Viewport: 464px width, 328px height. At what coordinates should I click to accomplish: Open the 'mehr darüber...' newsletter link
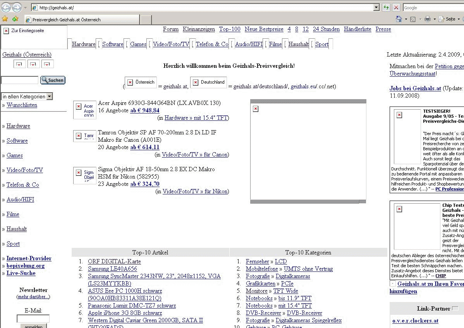(33, 297)
